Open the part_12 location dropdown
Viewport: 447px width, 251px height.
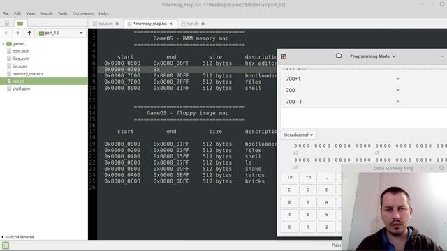click(x=61, y=33)
